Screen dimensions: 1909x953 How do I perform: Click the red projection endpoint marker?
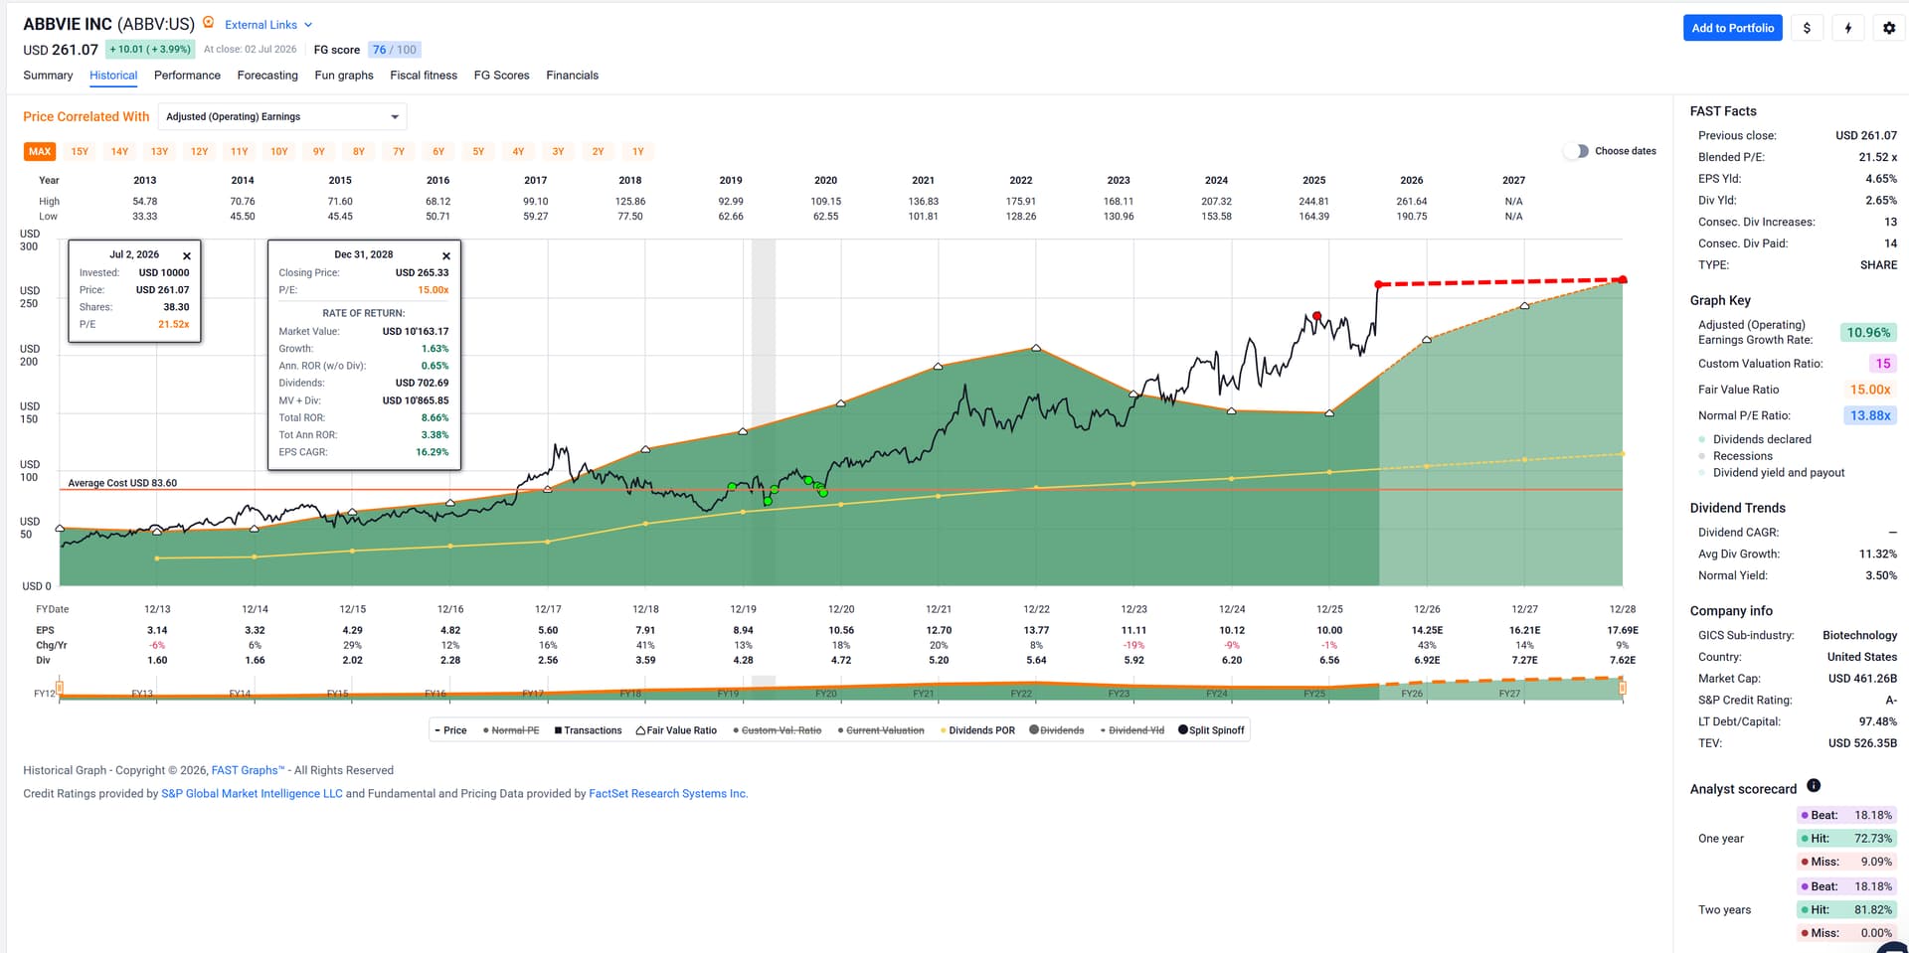tap(1623, 280)
